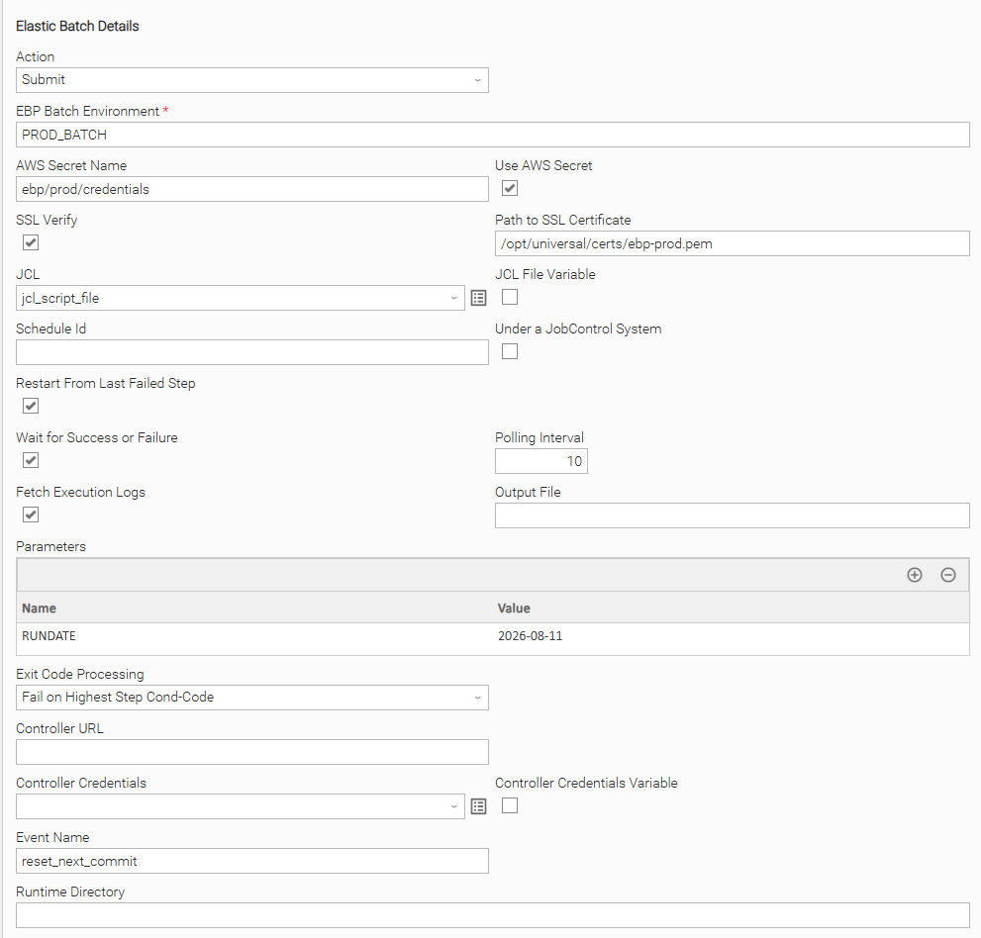Click the Schedule Id field

252,352
